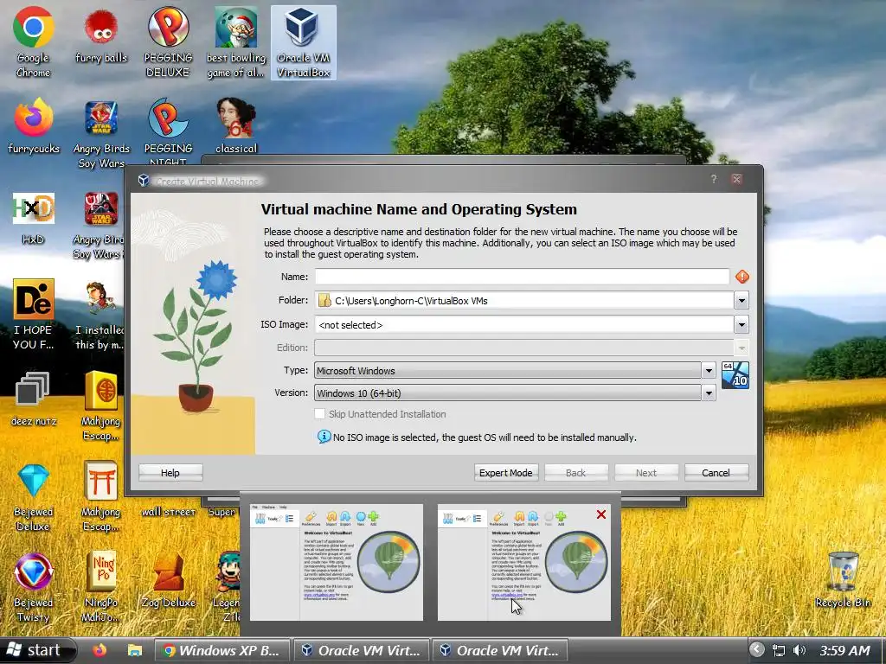Open the furrycucks Firefox desktop shortcut
Screen dimensions: 886x664
[34, 127]
